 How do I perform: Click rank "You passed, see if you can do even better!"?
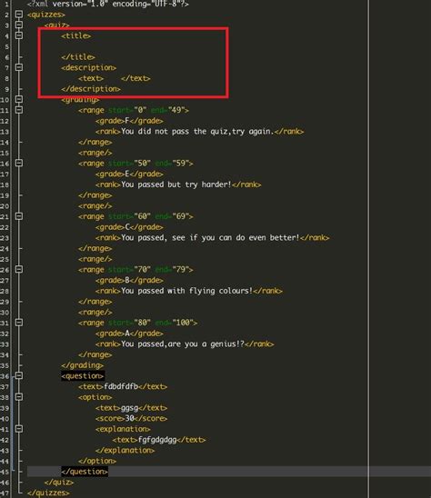pyautogui.click(x=213, y=237)
